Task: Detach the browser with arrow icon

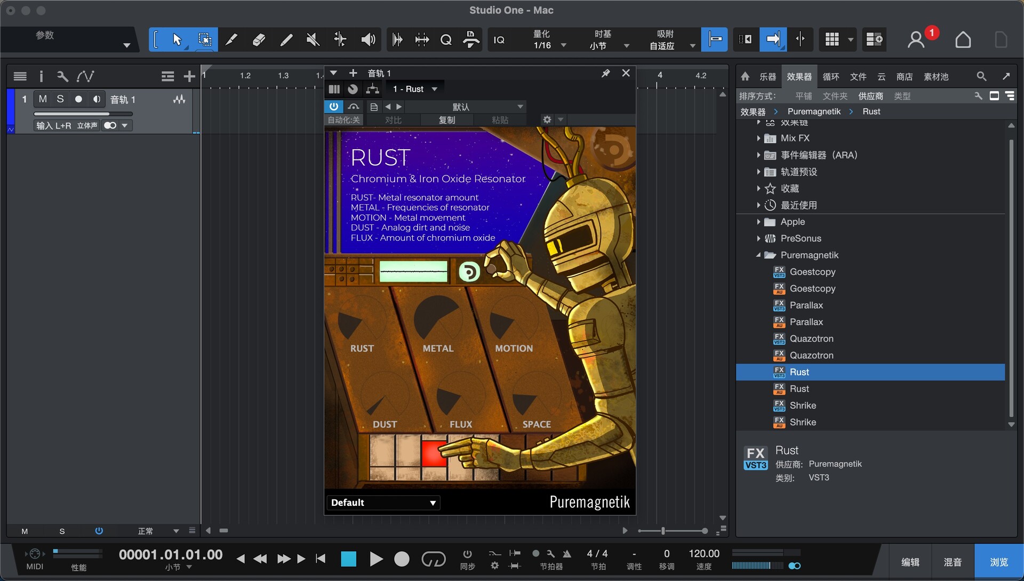Action: (1006, 77)
